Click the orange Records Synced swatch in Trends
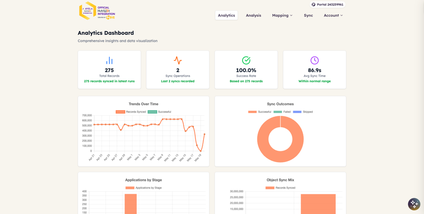This screenshot has width=424, height=214. [x=120, y=112]
